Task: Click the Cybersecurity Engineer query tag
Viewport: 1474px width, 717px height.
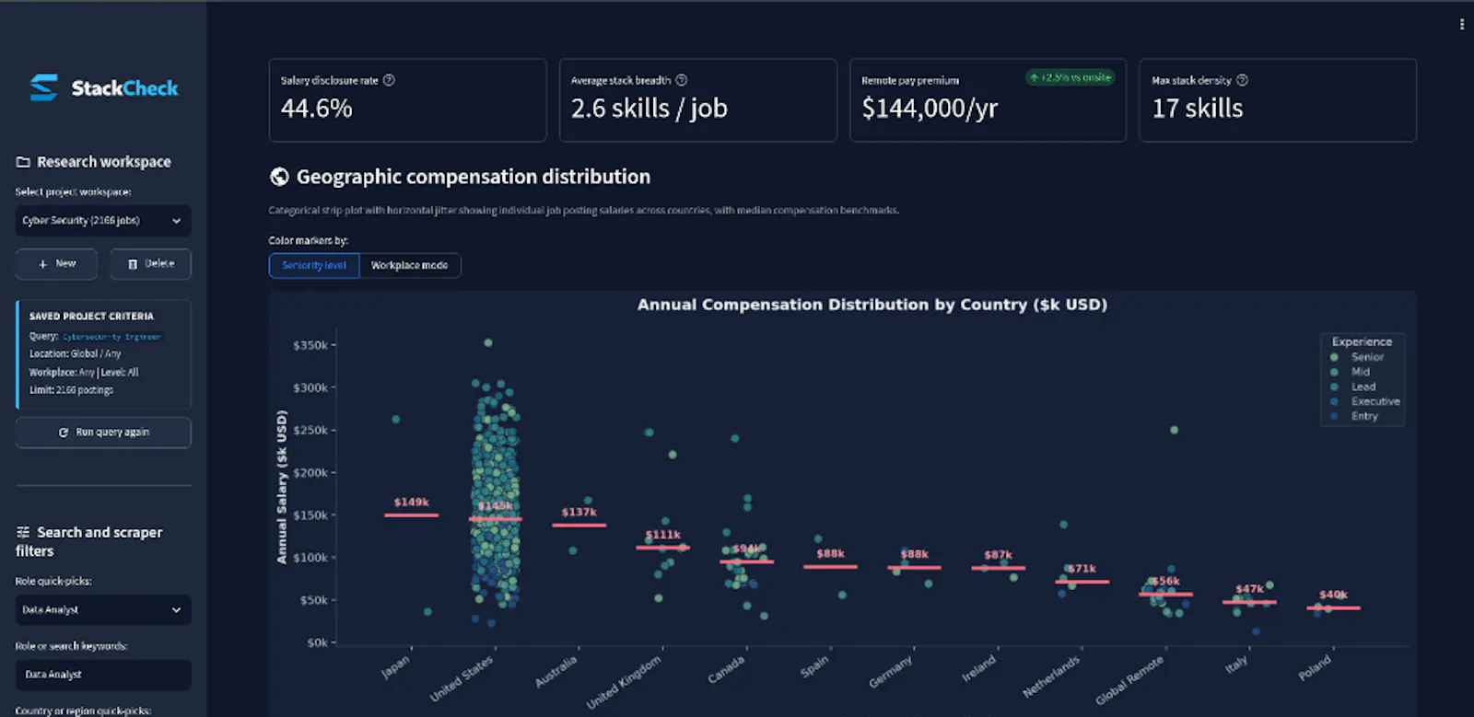Action: click(111, 337)
